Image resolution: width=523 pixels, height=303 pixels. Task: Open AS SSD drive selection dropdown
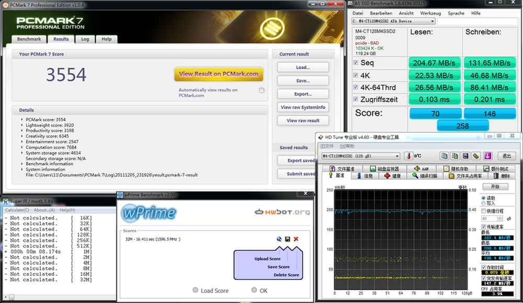394,21
